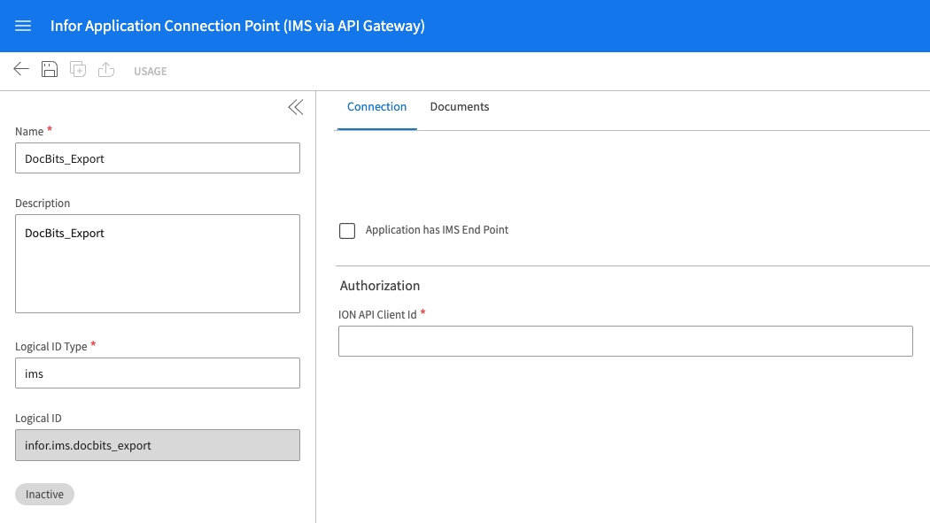The width and height of the screenshot is (930, 523).
Task: Switch to the Documents tab
Action: tap(459, 107)
